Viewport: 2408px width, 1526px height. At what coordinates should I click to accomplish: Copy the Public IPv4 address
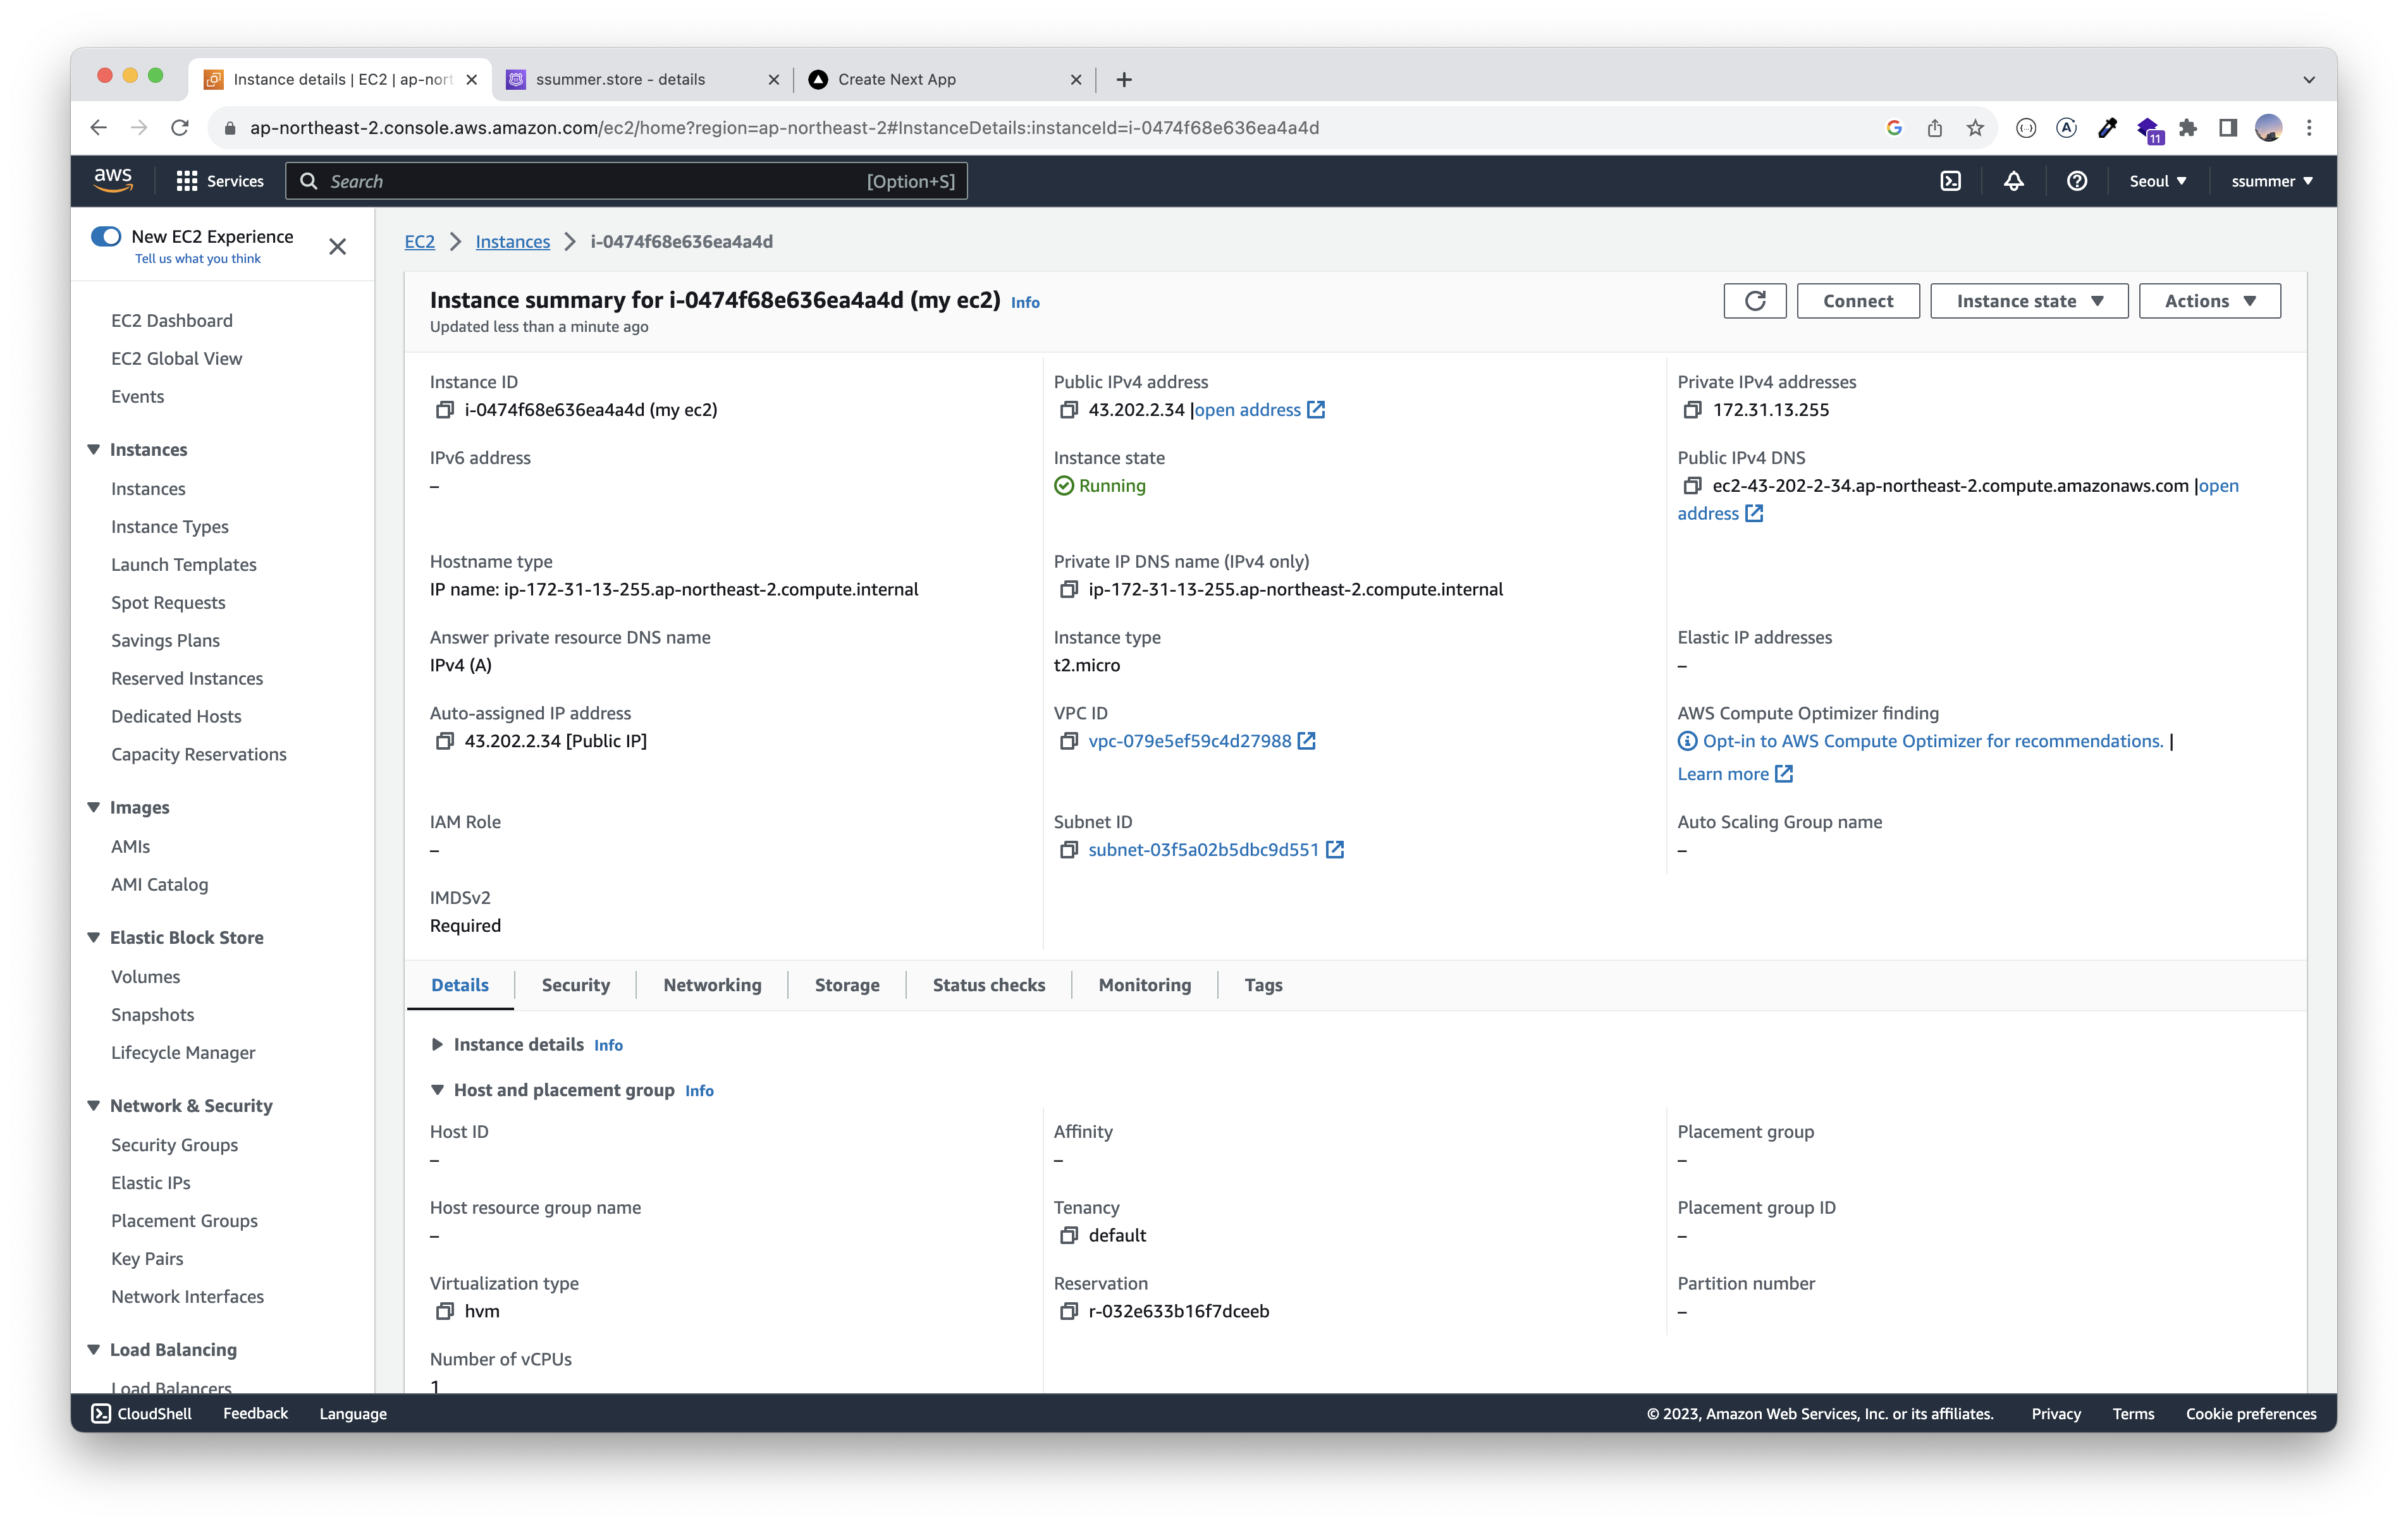point(1068,410)
